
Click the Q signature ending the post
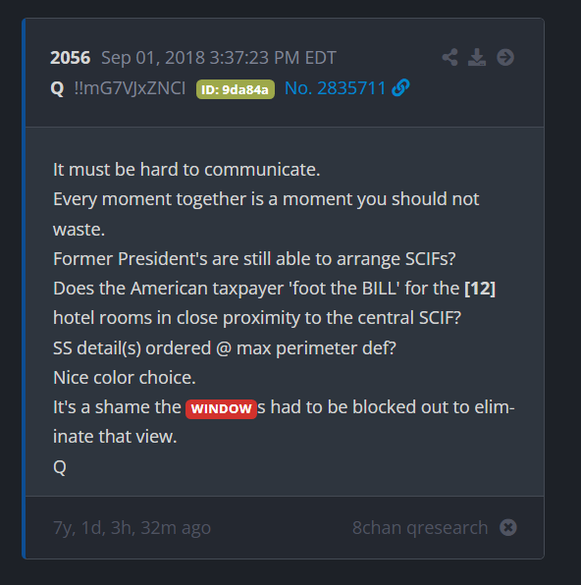point(60,467)
